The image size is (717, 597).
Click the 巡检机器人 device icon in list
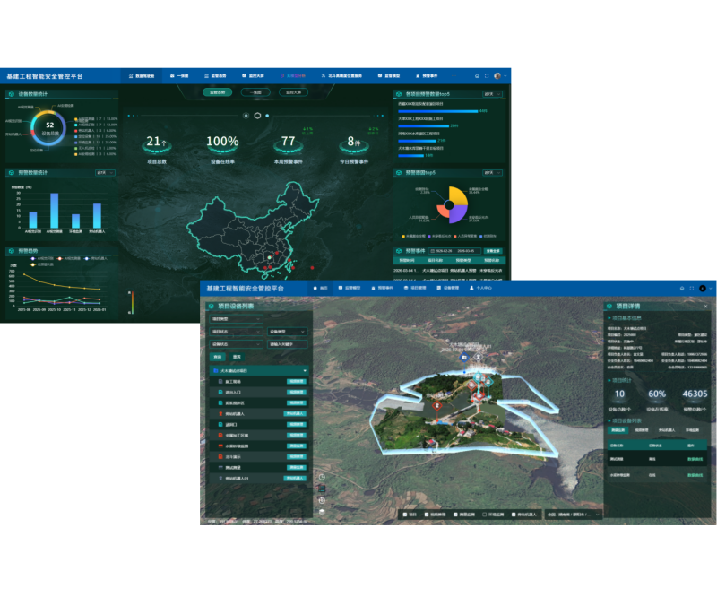[221, 413]
